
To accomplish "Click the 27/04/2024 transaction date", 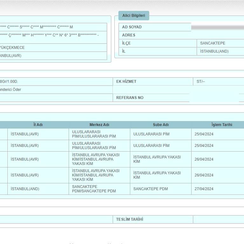I will coord(204,189).
